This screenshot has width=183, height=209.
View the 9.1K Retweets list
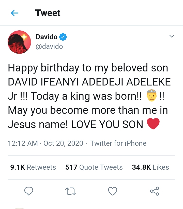coord(33,167)
